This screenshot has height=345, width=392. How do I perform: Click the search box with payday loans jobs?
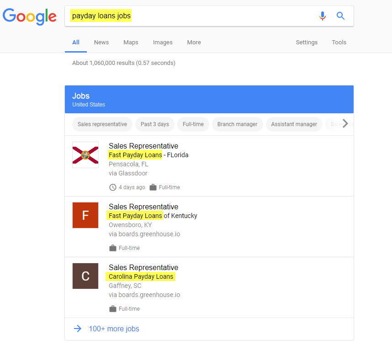pos(192,16)
